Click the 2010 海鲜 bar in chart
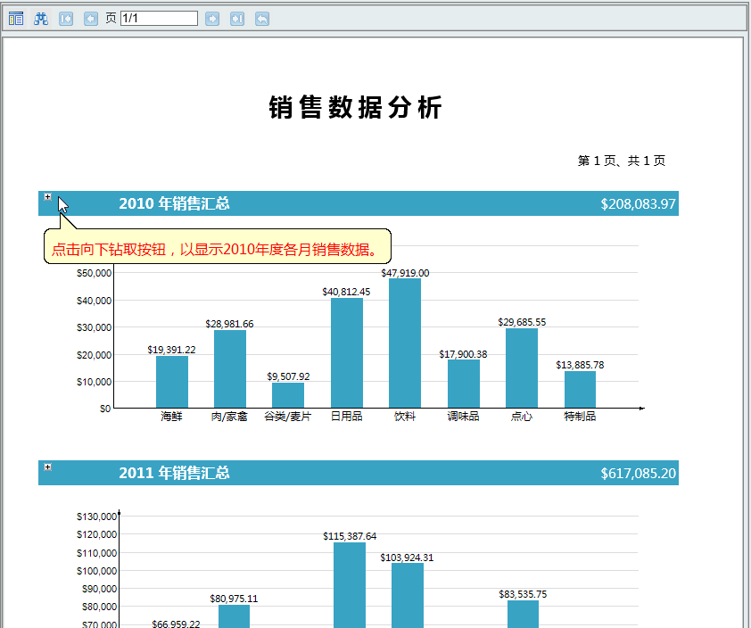The width and height of the screenshot is (751, 628). click(172, 382)
